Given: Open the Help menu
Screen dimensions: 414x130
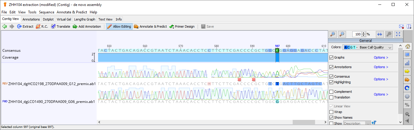Looking at the screenshot, I should 93,12.
